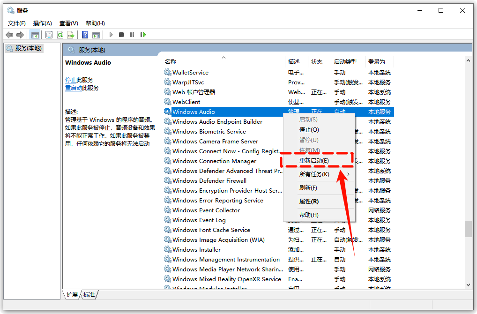Click the Stop service square icon
The width and height of the screenshot is (477, 314).
(x=121, y=35)
